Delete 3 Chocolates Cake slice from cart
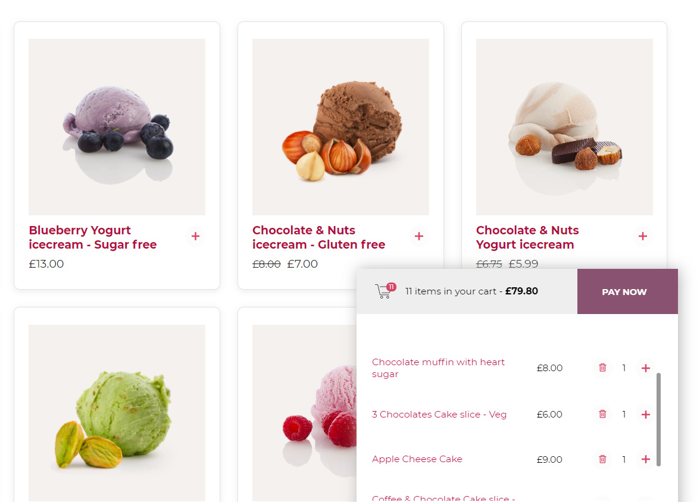This screenshot has width=700, height=502. point(602,414)
